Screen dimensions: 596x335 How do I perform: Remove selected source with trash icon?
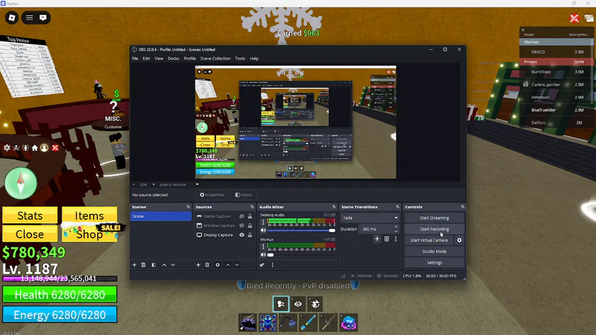(x=207, y=265)
